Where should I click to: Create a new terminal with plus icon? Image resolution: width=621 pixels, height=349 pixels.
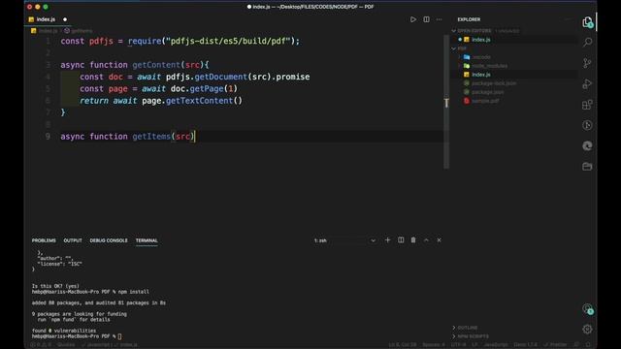click(x=387, y=240)
